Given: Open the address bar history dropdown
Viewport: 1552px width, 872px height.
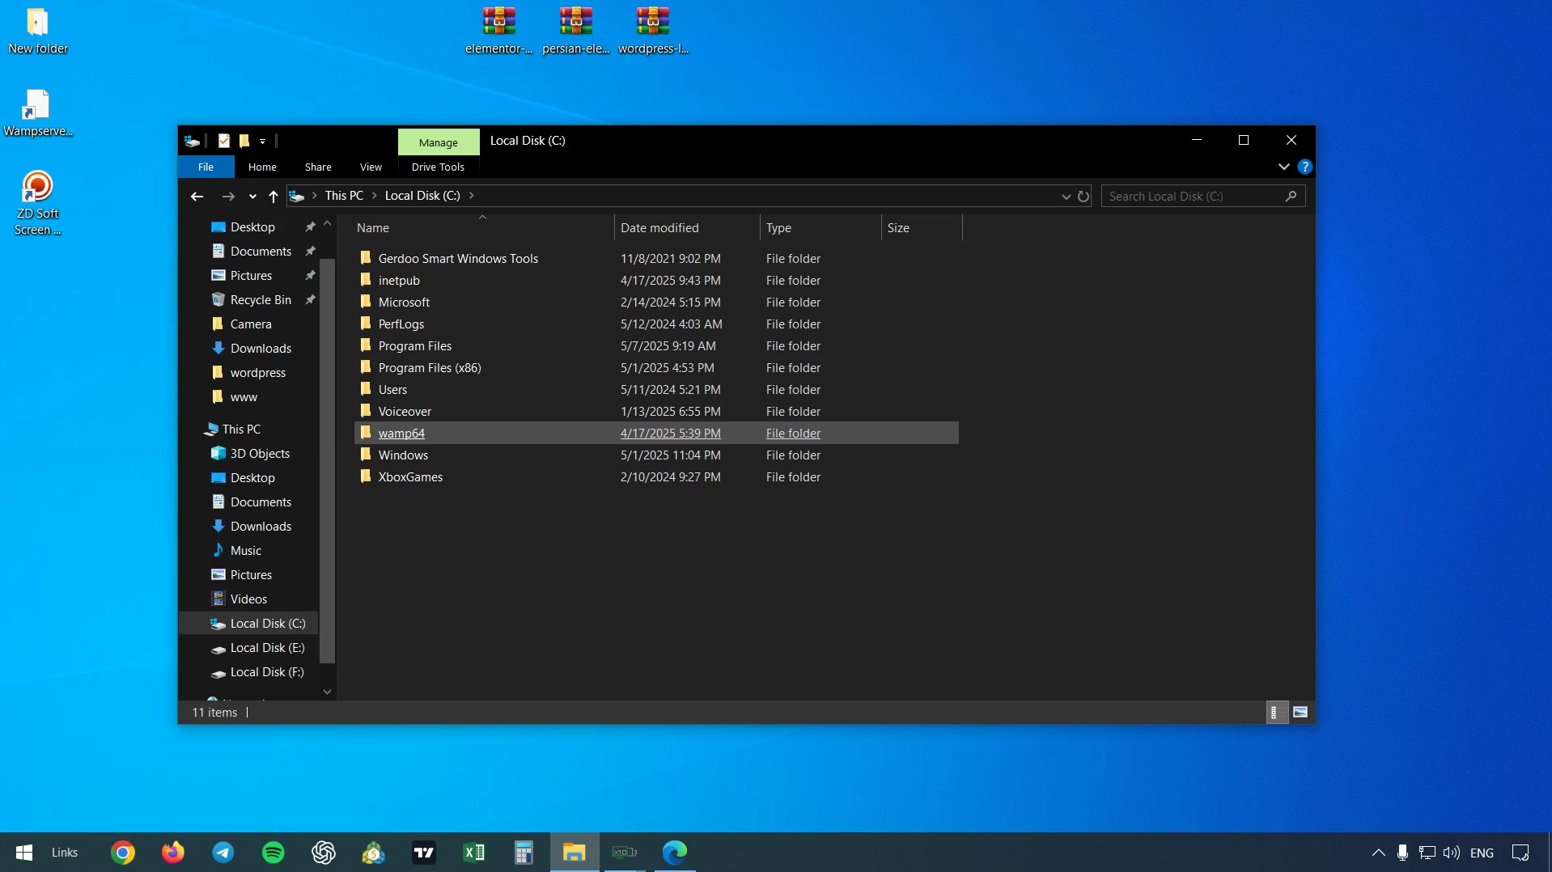Looking at the screenshot, I should pos(1066,196).
